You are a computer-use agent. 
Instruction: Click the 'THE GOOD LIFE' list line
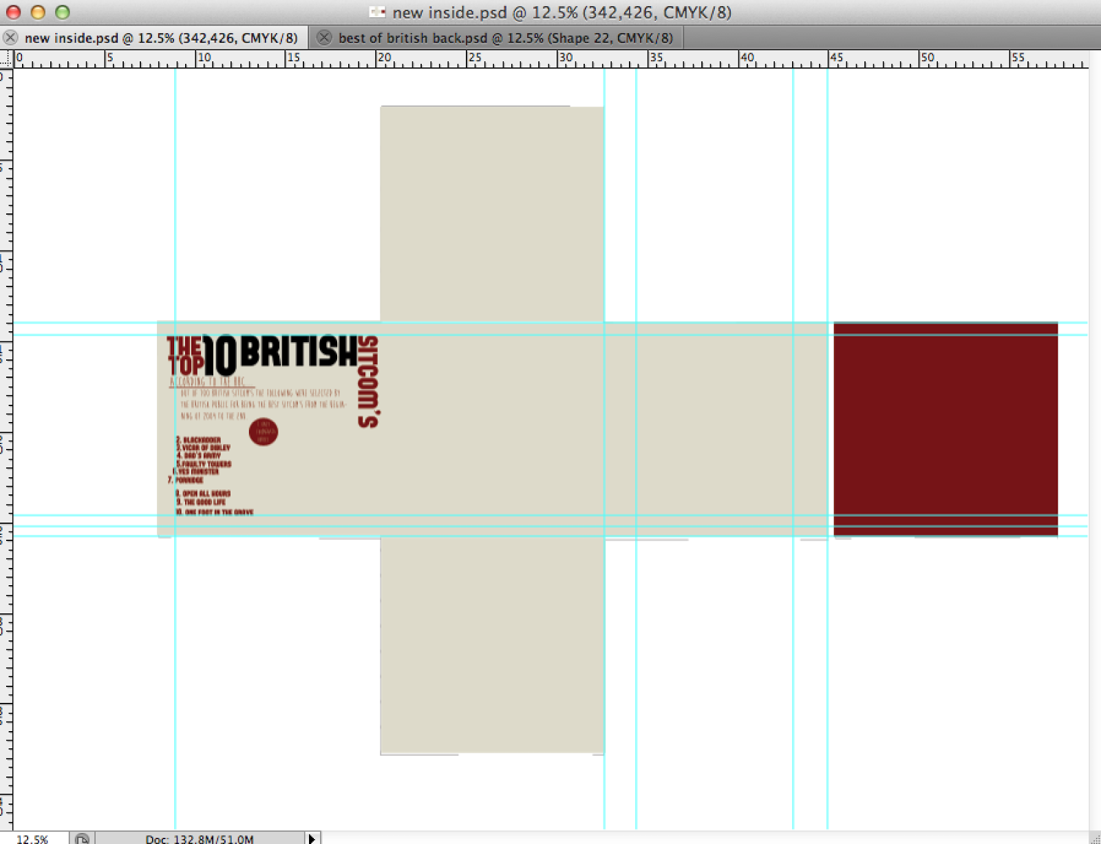201,503
